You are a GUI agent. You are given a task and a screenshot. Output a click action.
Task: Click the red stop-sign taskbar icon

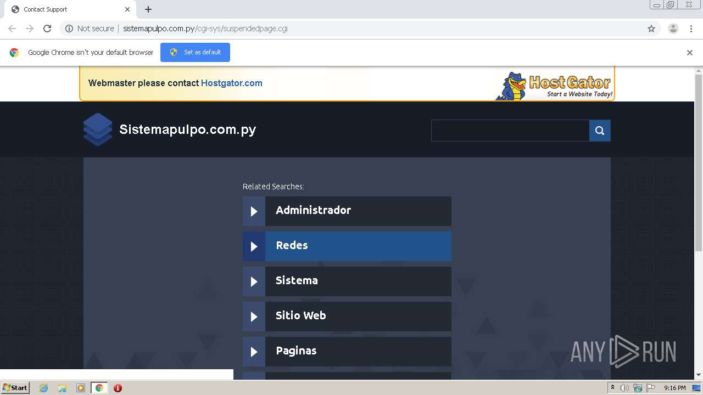[118, 388]
